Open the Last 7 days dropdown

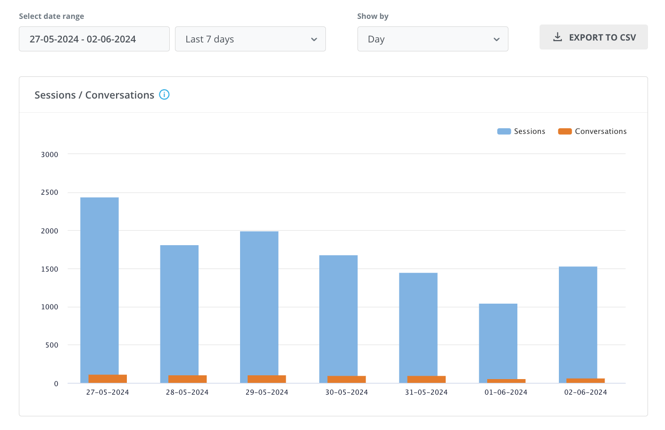point(250,39)
